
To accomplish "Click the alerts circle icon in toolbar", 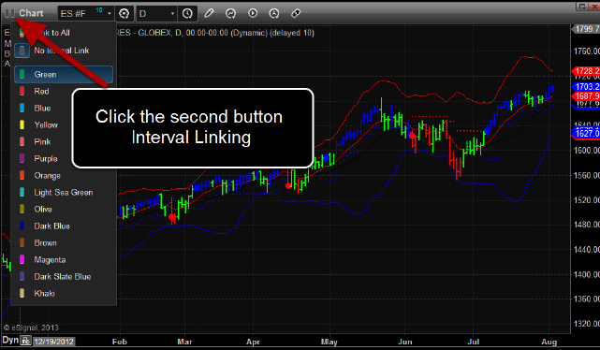I will click(x=274, y=13).
